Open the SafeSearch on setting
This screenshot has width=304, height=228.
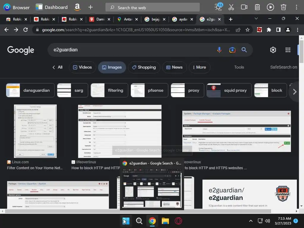click(x=284, y=67)
